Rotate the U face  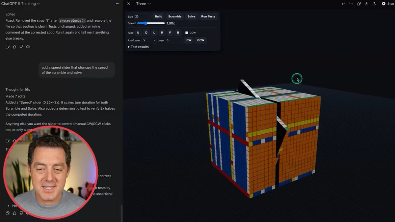pyautogui.click(x=138, y=33)
